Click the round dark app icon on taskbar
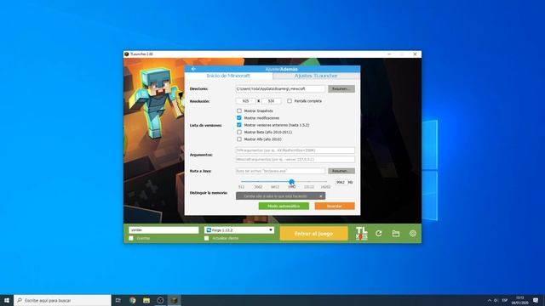This screenshot has width=545, height=306. pos(160,300)
